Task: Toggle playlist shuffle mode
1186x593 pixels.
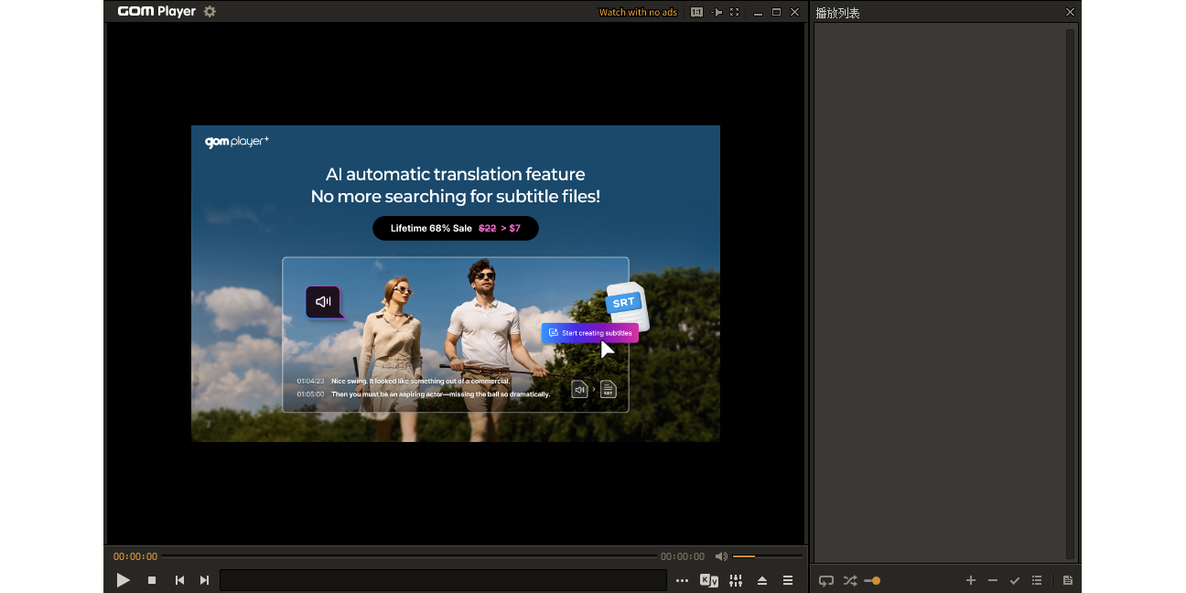Action: coord(849,580)
